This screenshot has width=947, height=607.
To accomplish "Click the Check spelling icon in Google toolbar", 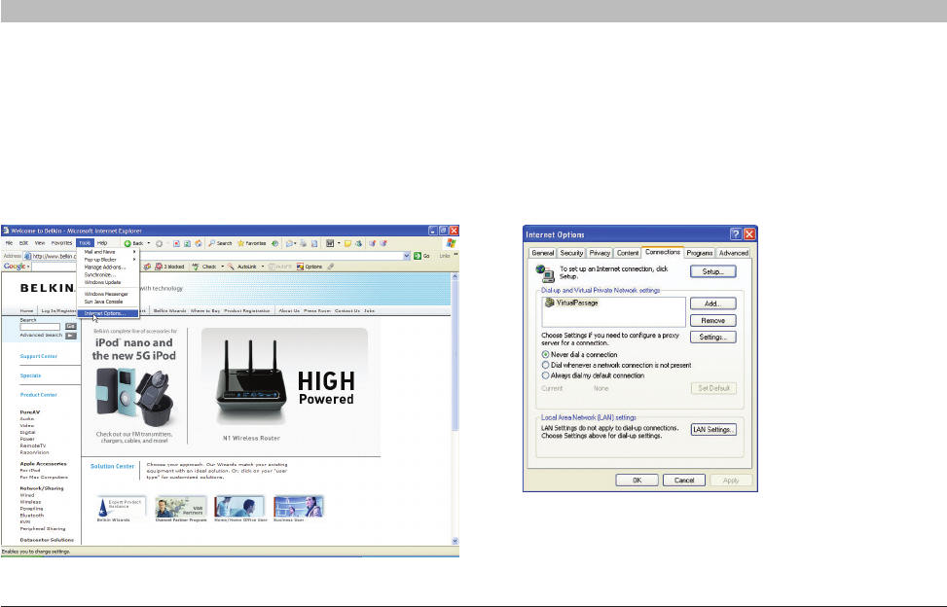I will click(197, 266).
